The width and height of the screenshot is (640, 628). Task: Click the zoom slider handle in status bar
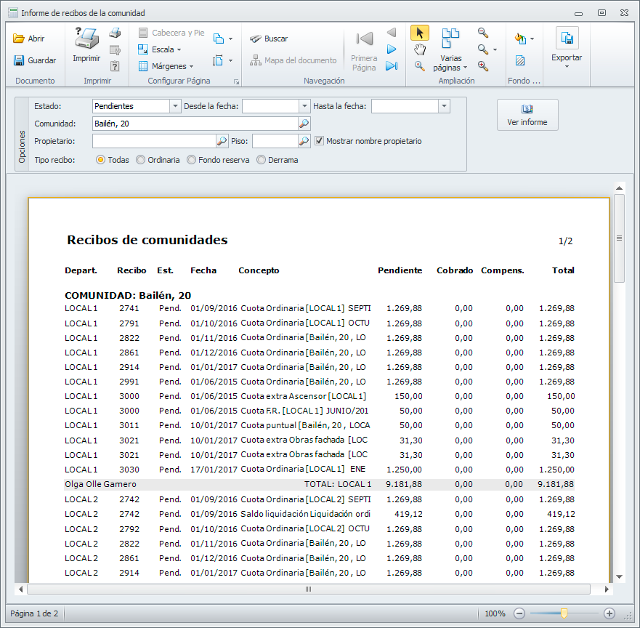[x=564, y=613]
